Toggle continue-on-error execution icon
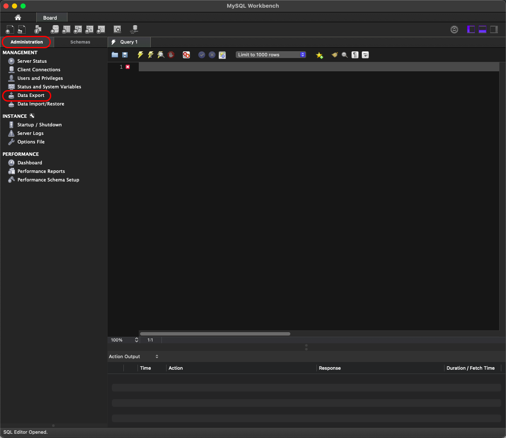 tap(186, 55)
